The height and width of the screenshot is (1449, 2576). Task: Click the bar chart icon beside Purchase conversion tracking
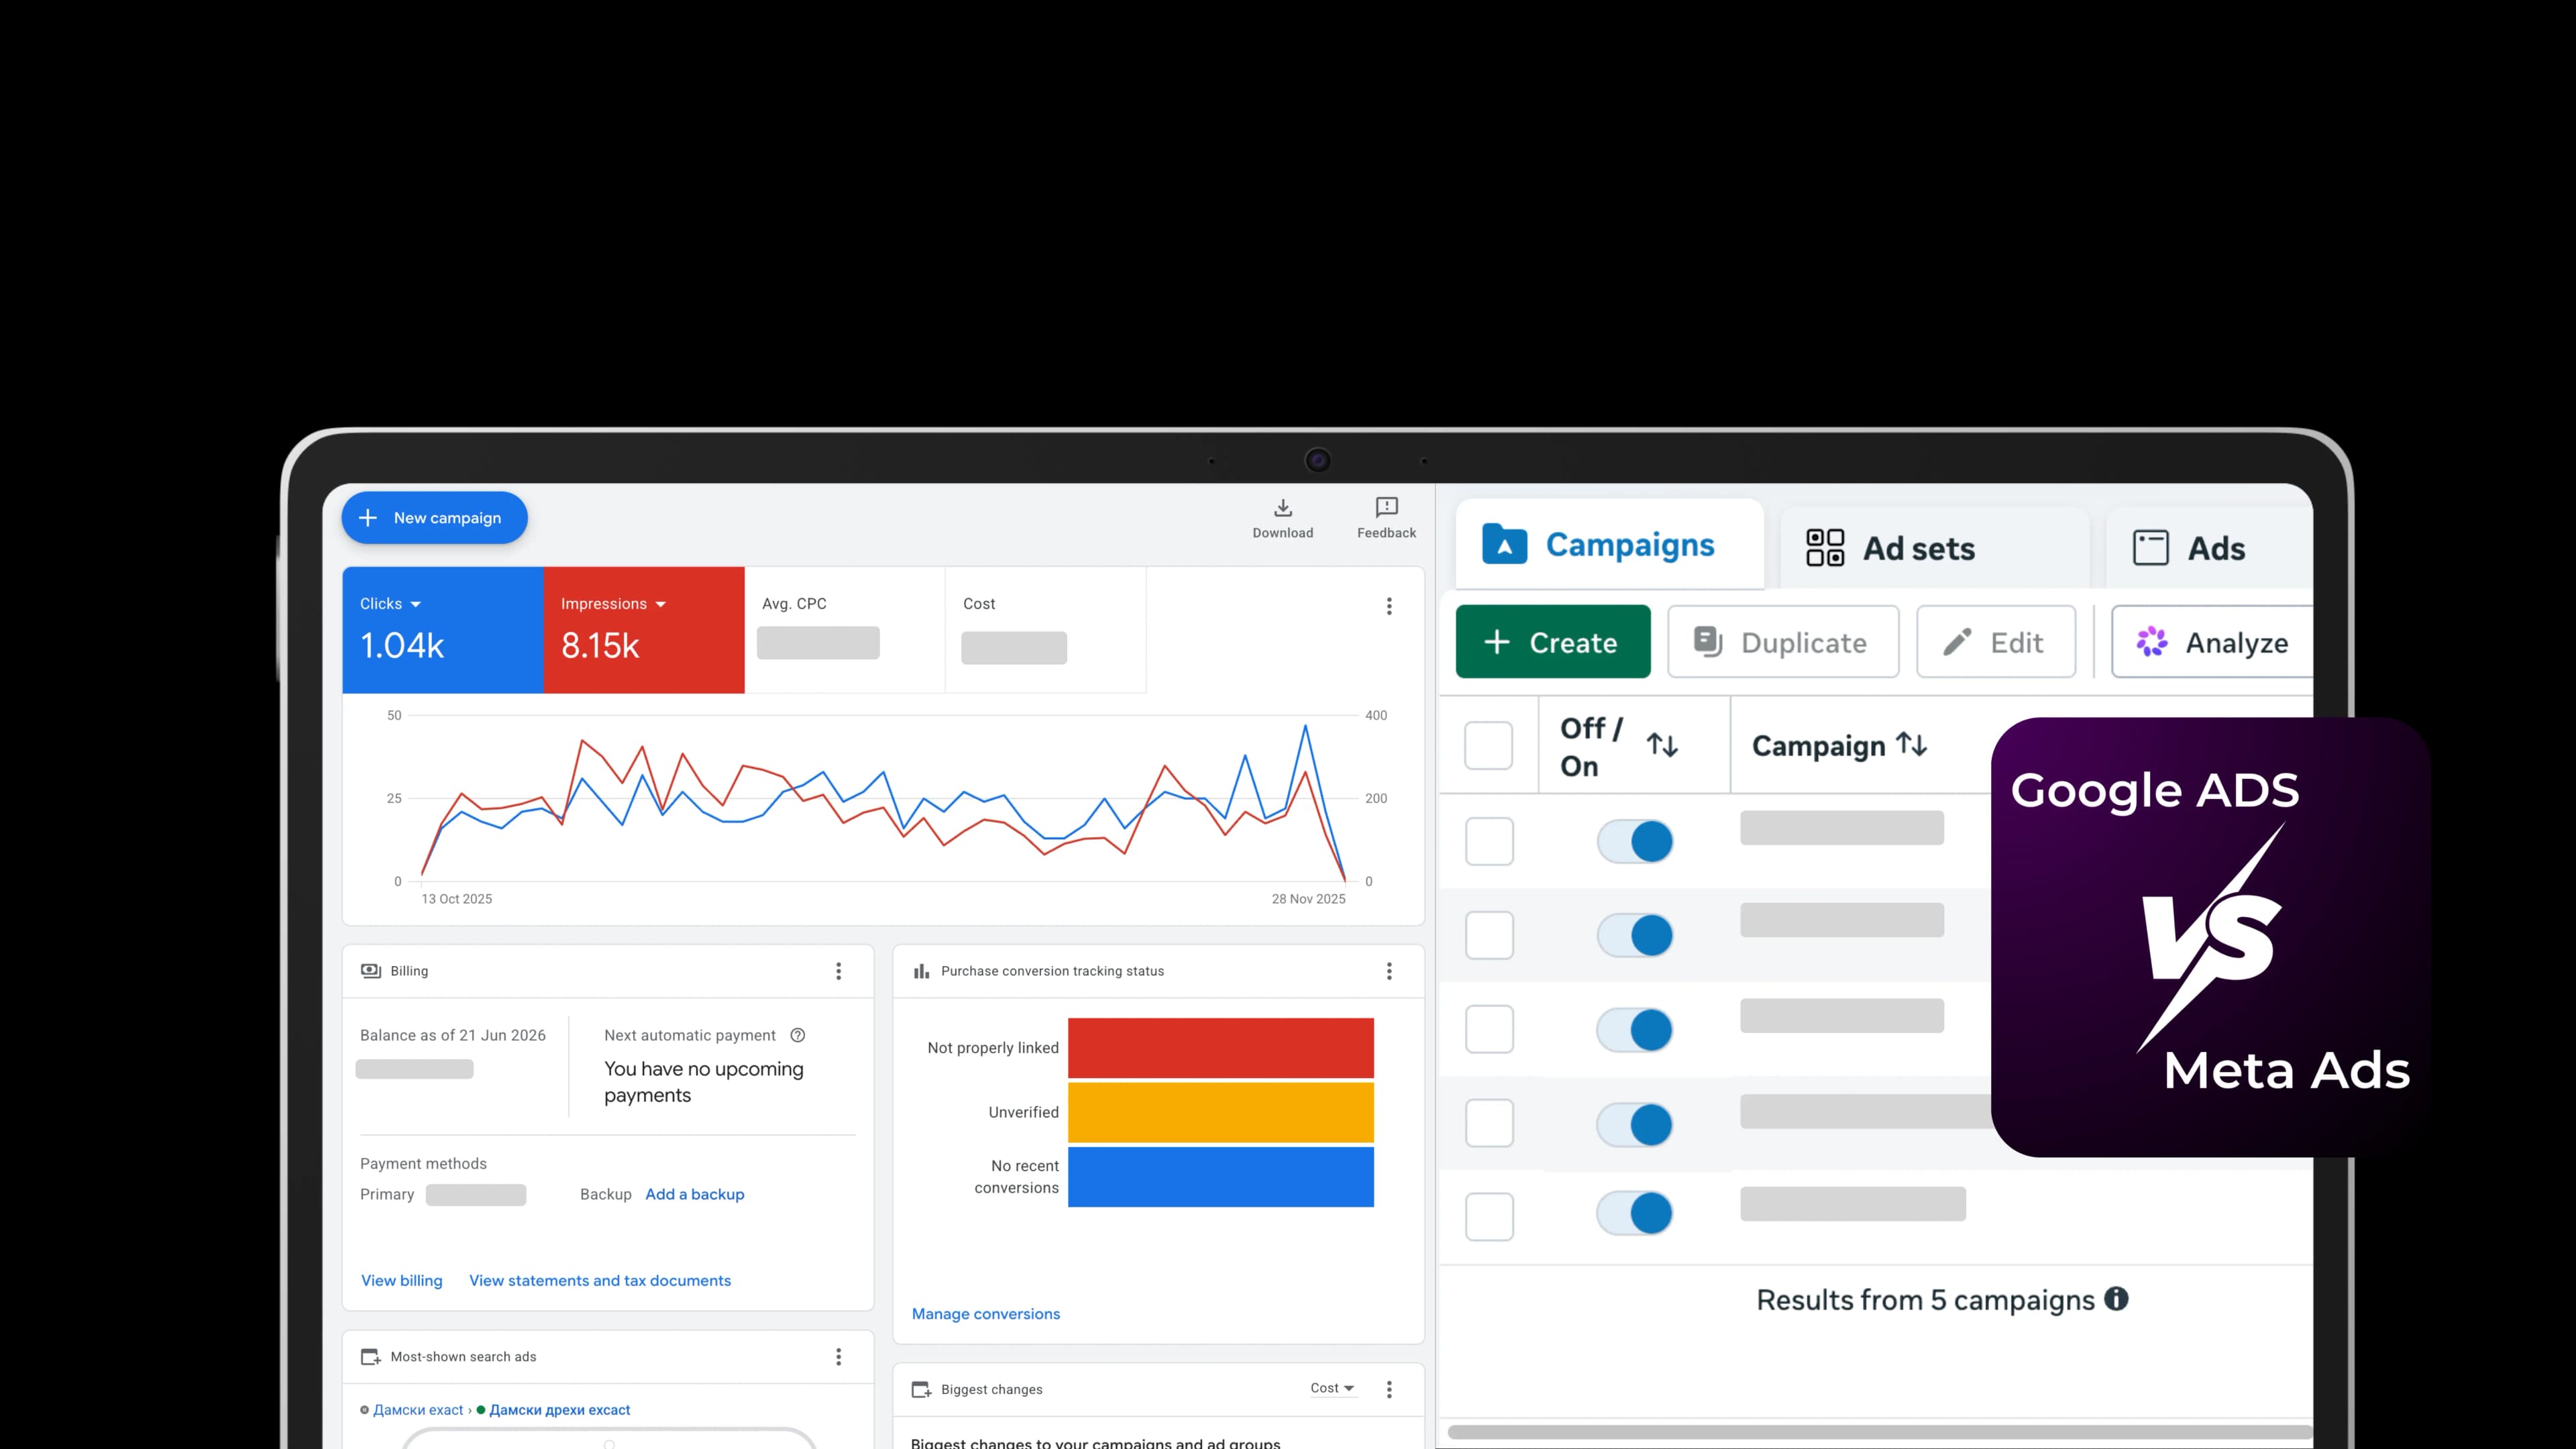click(921, 971)
